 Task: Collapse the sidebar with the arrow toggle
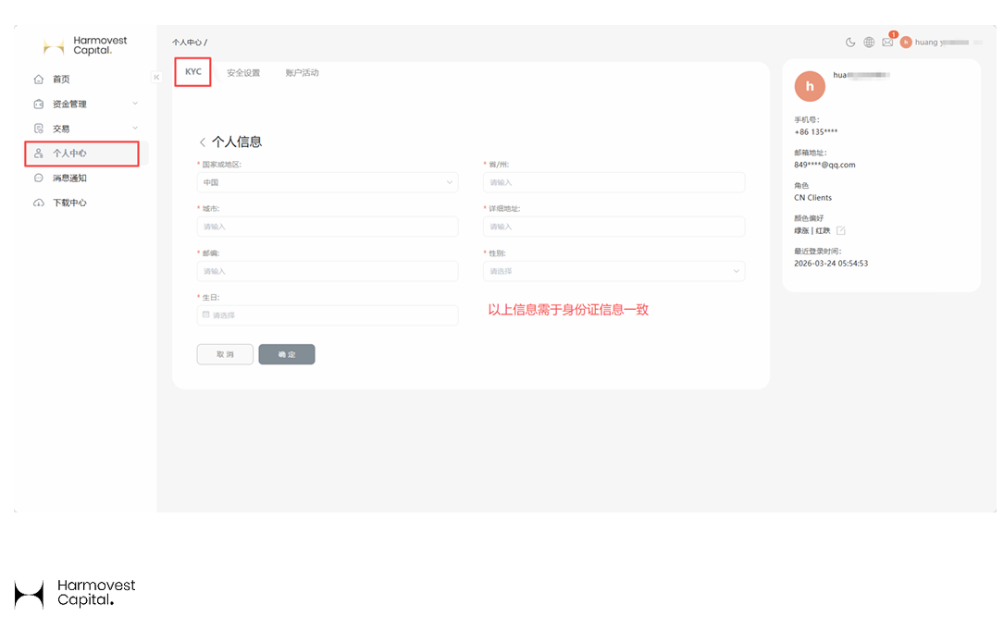(156, 77)
